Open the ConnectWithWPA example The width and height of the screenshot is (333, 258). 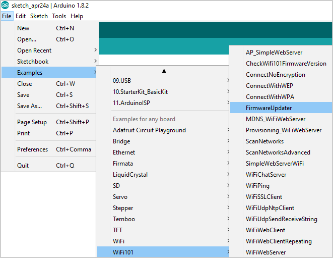tap(281, 96)
